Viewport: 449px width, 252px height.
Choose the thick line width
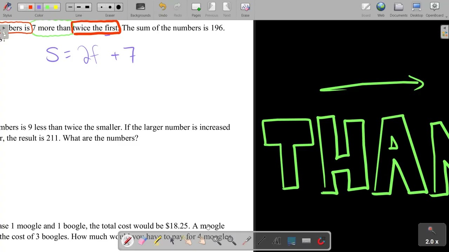point(87,7)
